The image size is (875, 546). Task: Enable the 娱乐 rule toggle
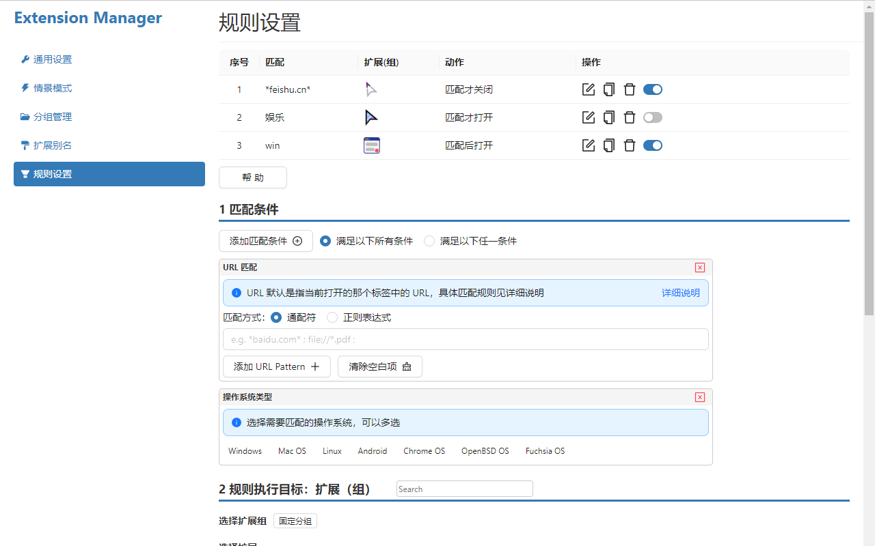click(653, 117)
